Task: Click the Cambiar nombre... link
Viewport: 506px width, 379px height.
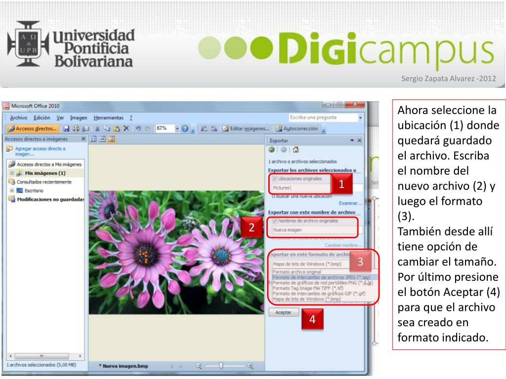Action: coord(343,245)
